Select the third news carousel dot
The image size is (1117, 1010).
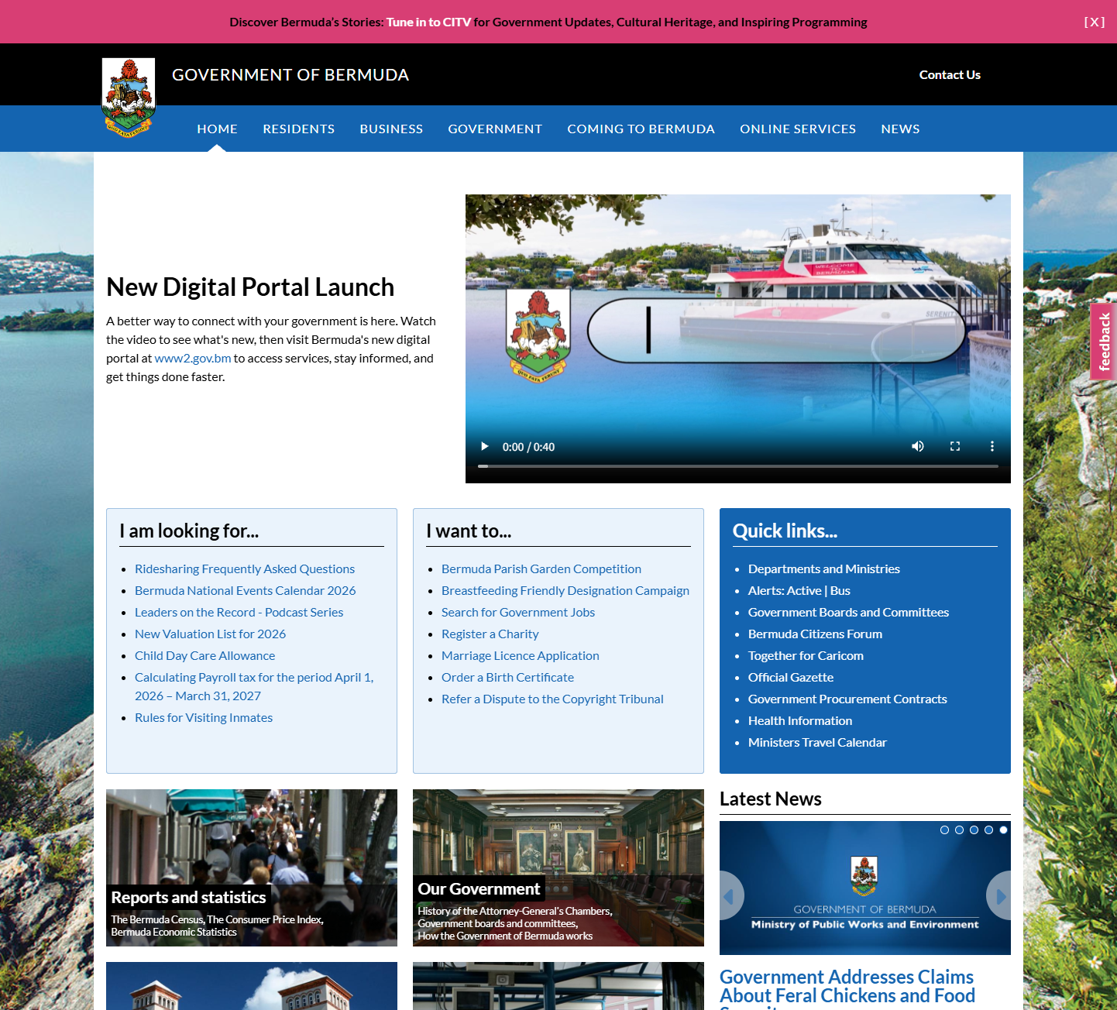(974, 830)
